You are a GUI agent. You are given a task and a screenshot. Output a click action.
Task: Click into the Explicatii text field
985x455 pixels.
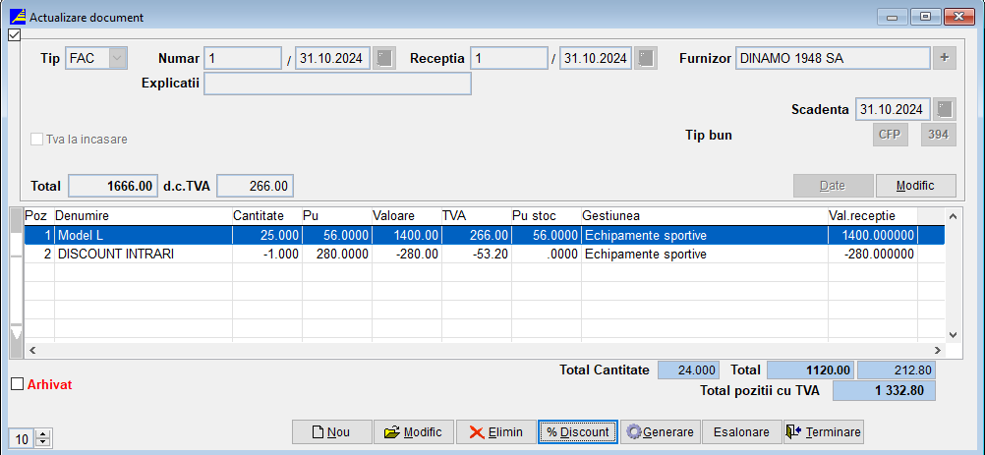click(337, 84)
